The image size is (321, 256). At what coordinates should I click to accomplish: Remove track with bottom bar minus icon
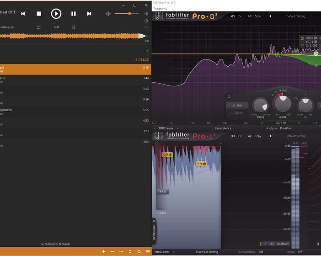click(112, 251)
